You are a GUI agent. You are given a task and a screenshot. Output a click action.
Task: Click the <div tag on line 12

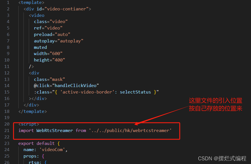(x=34, y=73)
